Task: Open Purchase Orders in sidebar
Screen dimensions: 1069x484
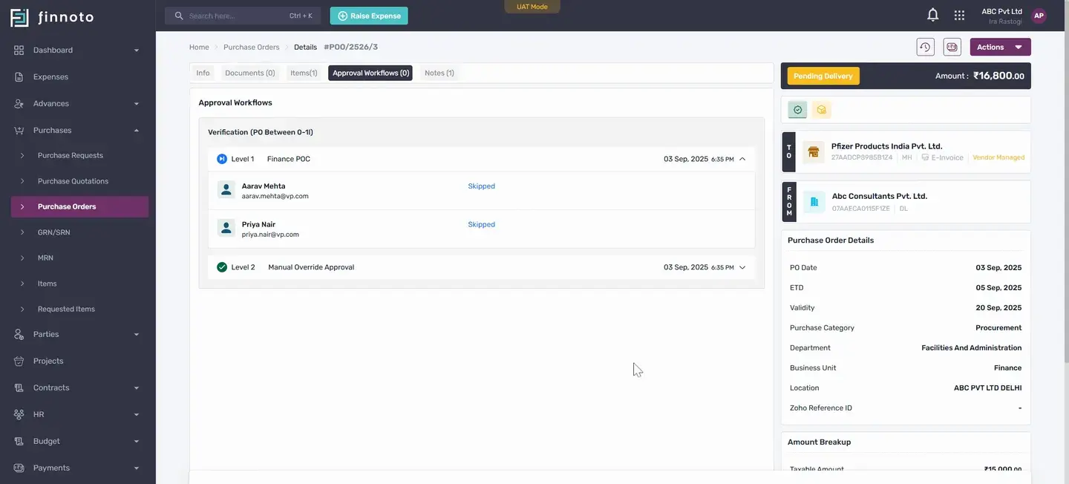Action: (x=79, y=206)
